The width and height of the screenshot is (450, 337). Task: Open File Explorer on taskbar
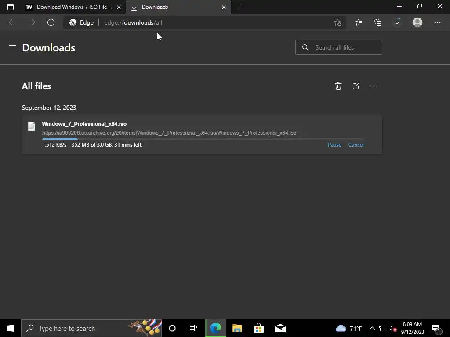click(x=237, y=328)
